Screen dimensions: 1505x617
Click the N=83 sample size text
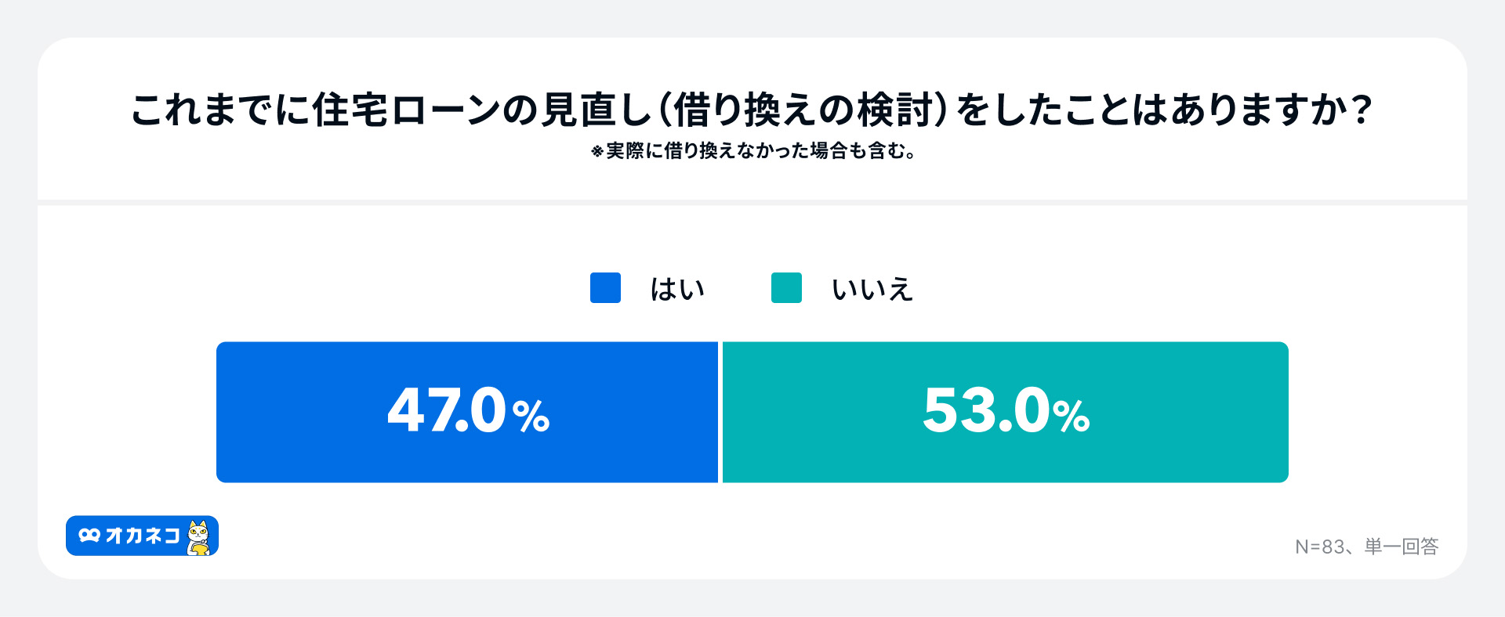1319,547
